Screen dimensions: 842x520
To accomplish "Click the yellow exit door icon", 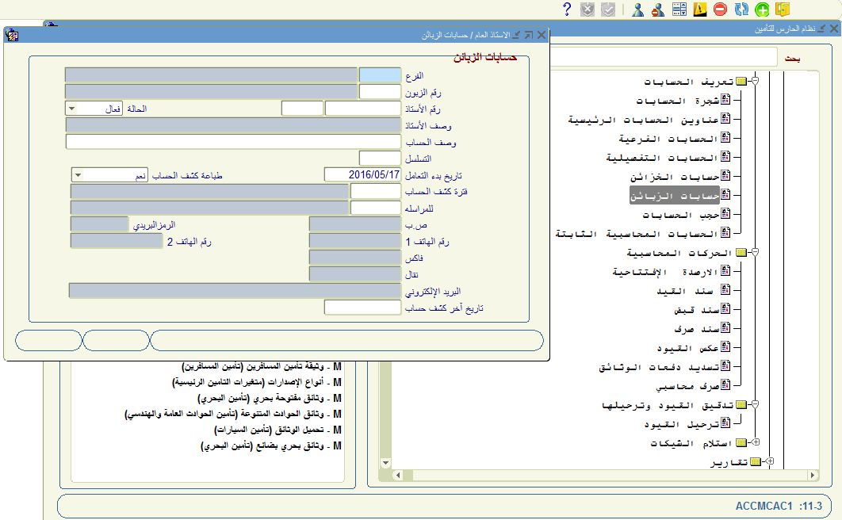I will tap(783, 10).
